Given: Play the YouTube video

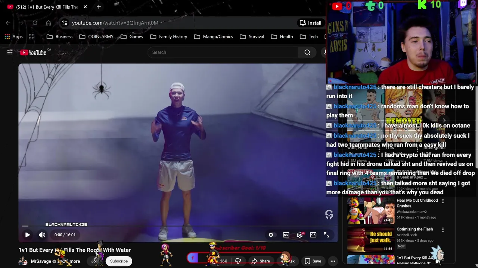Looking at the screenshot, I should (28, 235).
